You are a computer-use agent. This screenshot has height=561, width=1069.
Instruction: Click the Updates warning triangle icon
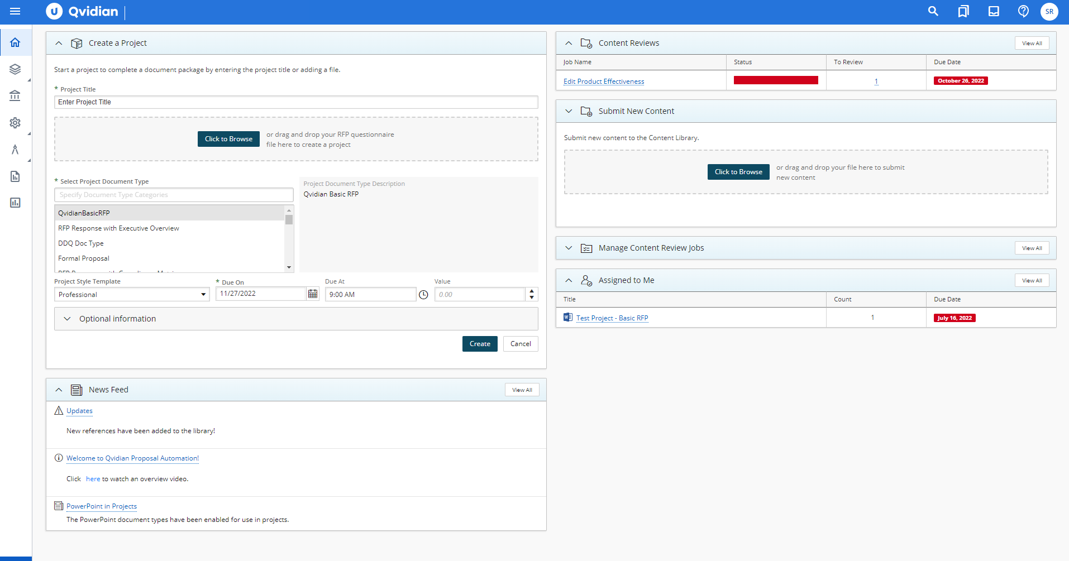point(59,410)
